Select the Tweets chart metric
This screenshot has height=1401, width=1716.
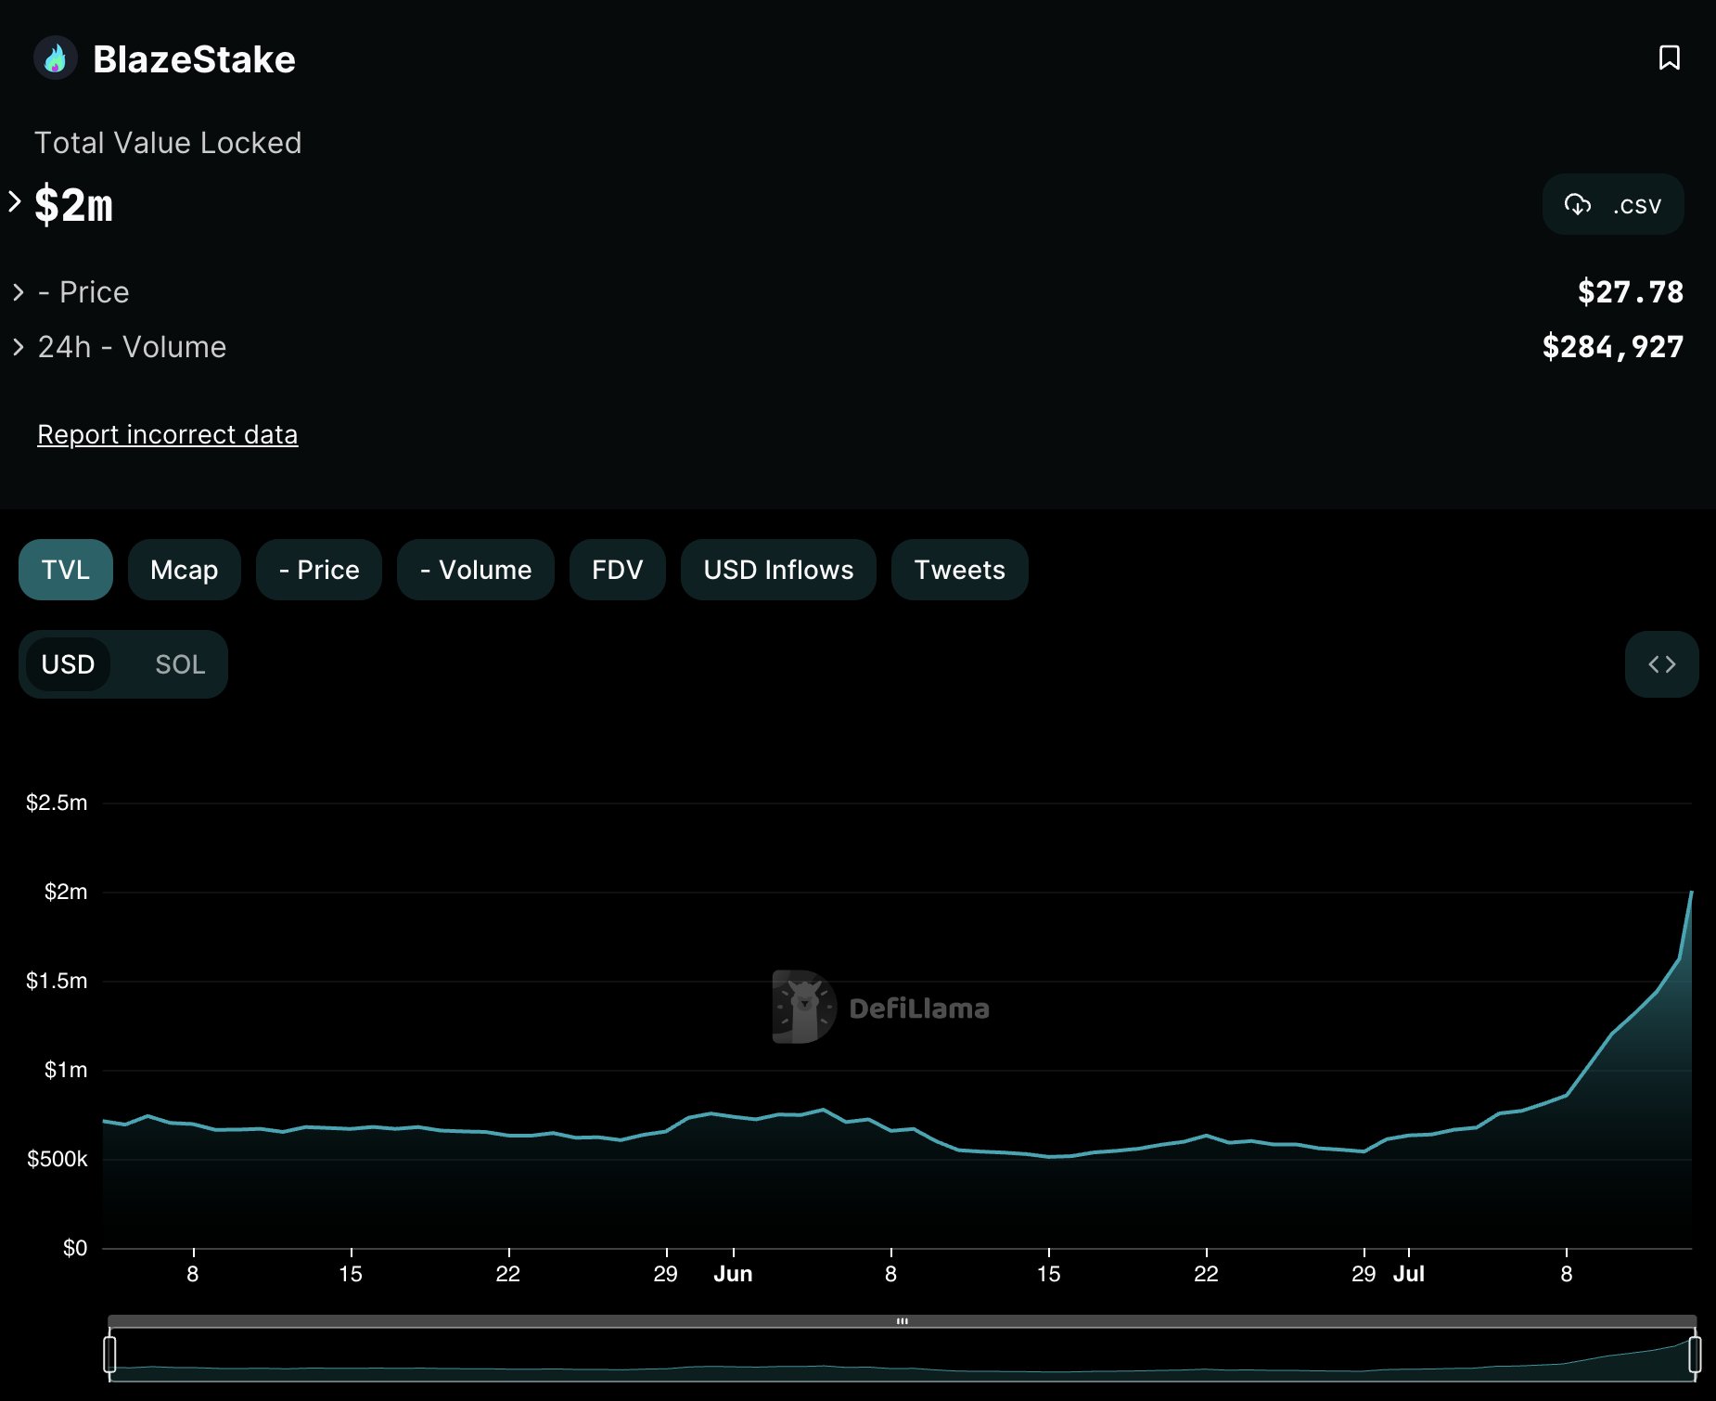[x=959, y=570]
